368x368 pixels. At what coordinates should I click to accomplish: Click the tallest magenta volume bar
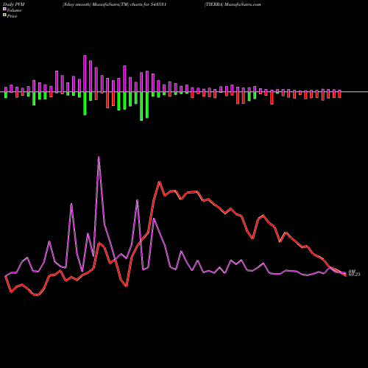(85, 74)
